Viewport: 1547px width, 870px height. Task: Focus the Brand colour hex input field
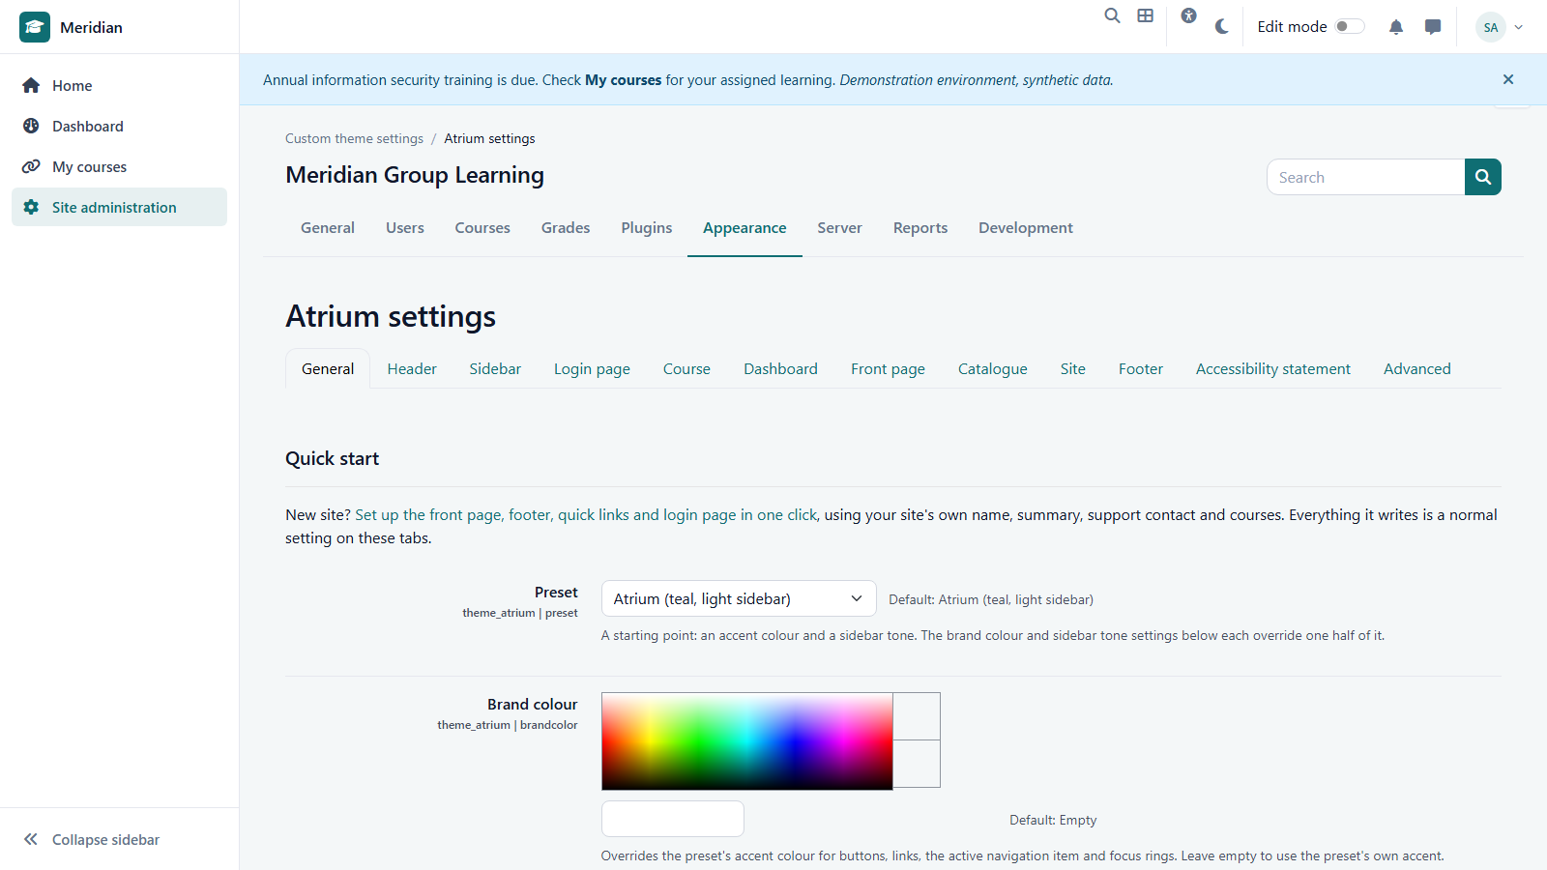[x=673, y=819]
